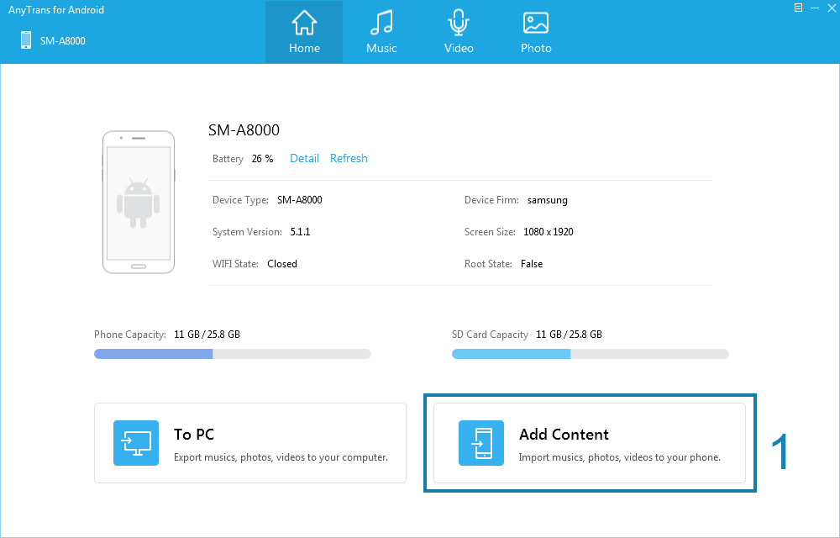Open the window menu icon in title bar
Image resolution: width=840 pixels, height=538 pixels.
point(798,8)
